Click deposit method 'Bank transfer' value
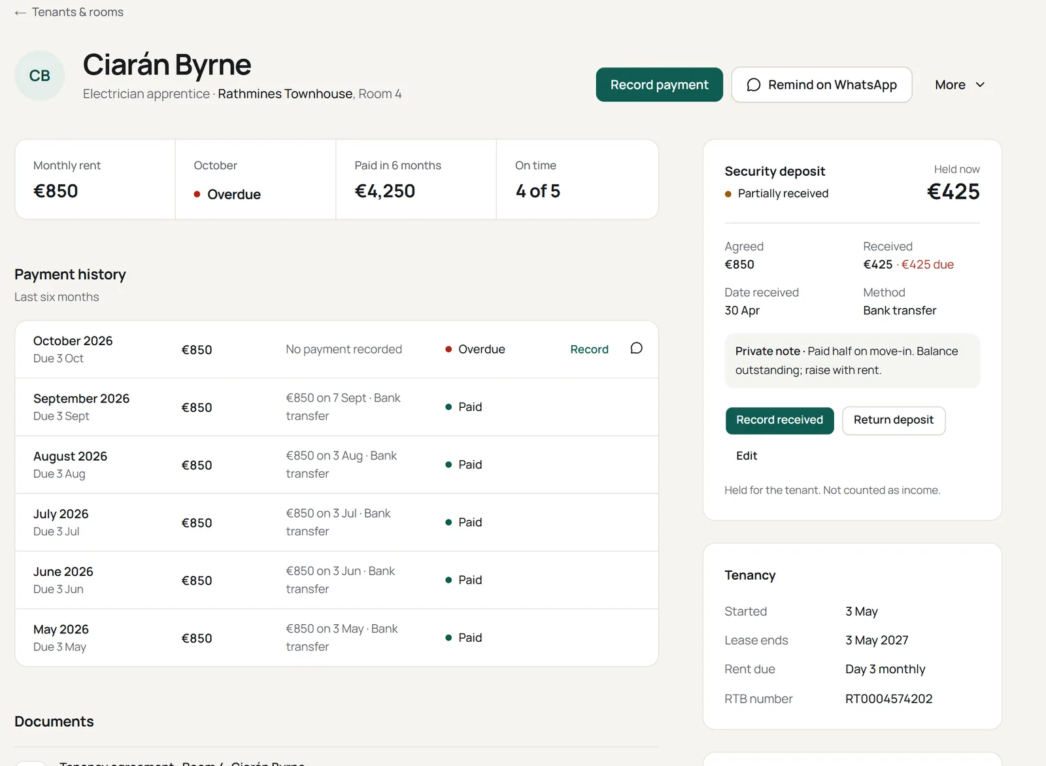 900,310
